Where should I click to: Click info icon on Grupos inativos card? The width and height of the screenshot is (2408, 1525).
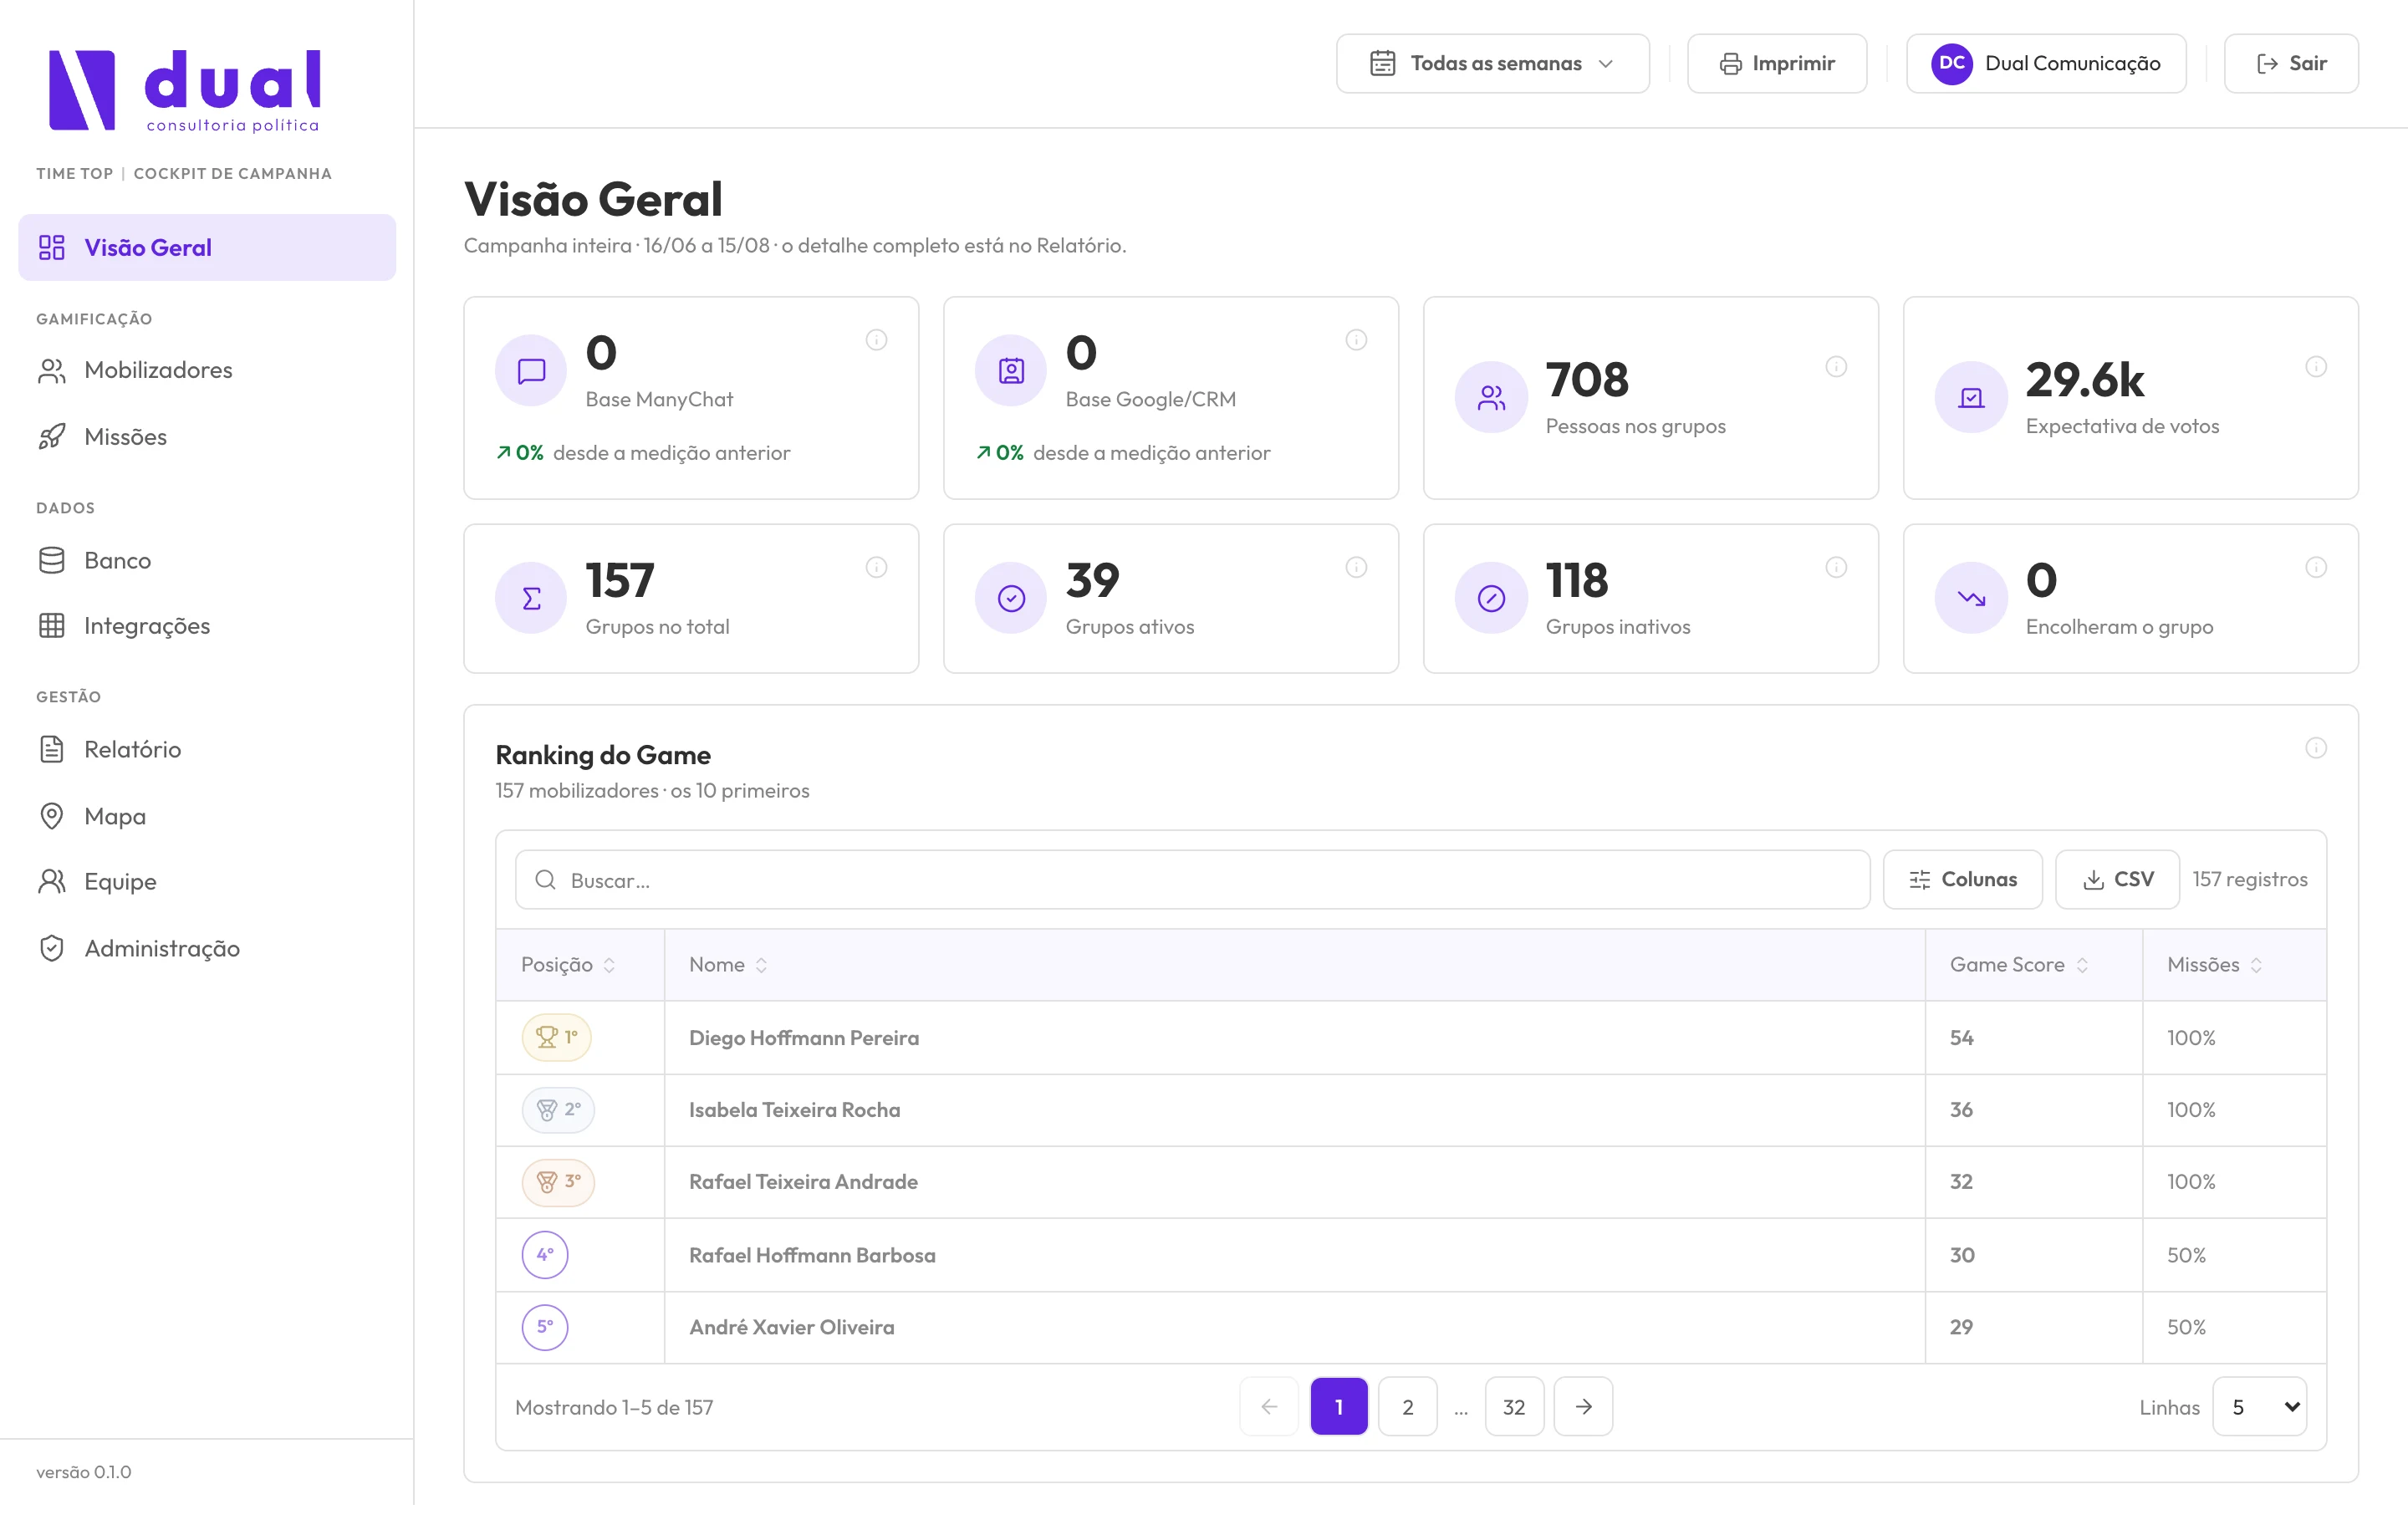tap(1836, 568)
